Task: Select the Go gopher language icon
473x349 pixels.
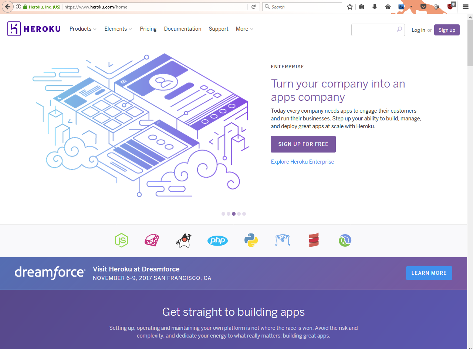Action: [283, 240]
